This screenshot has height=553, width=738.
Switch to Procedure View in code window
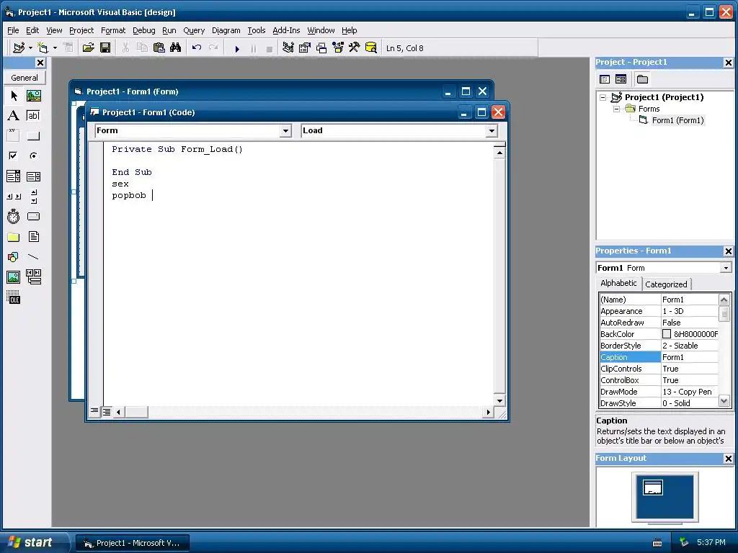(94, 411)
